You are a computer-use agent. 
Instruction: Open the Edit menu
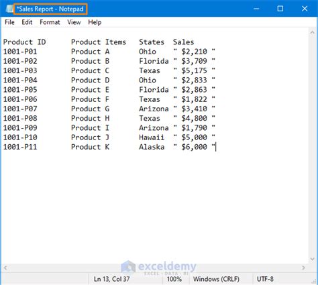pyautogui.click(x=27, y=22)
